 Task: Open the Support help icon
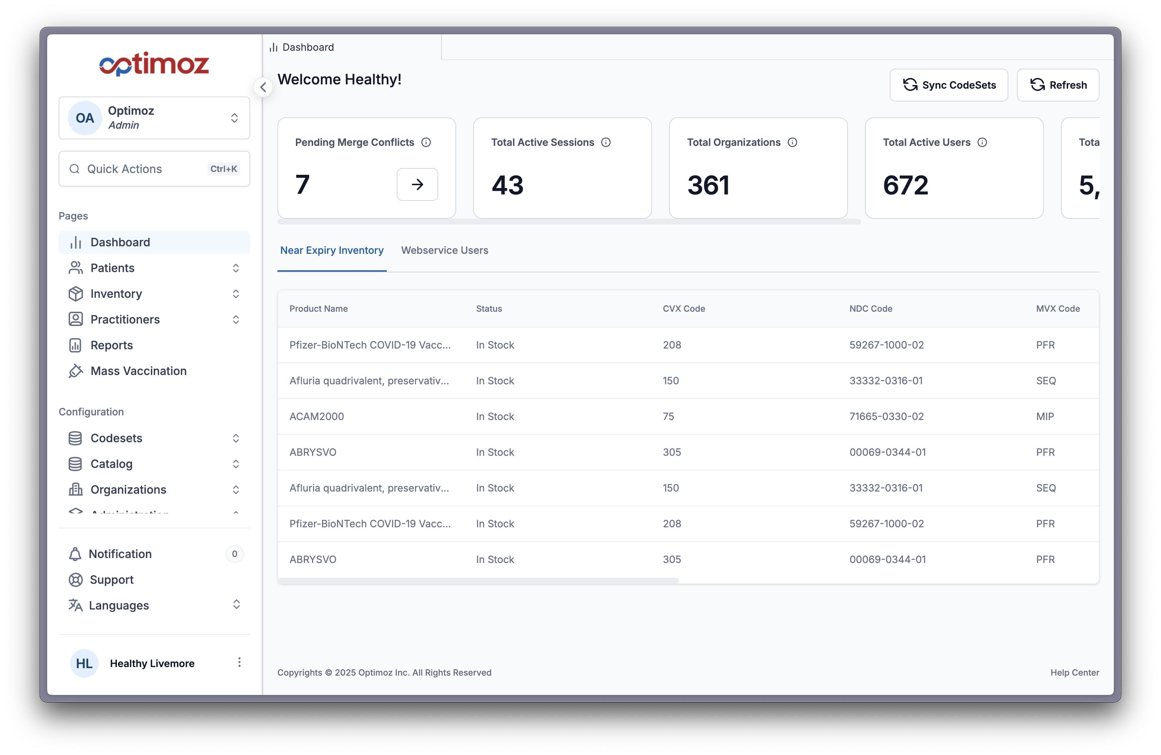click(76, 579)
